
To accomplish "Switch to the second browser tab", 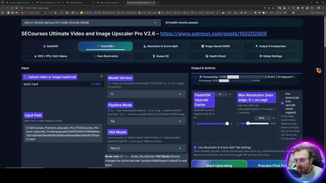I will [49, 2].
